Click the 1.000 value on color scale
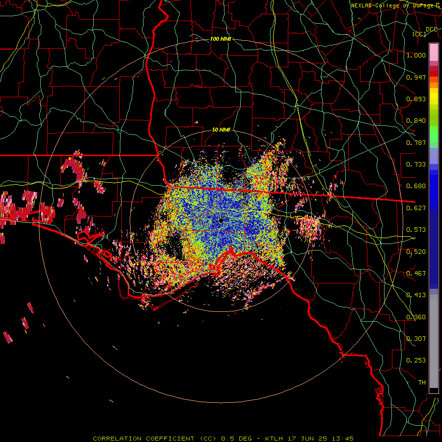 tap(416, 55)
